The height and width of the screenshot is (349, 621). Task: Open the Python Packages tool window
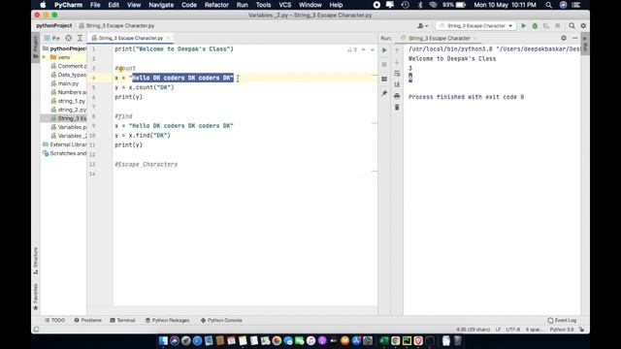pyautogui.click(x=167, y=320)
